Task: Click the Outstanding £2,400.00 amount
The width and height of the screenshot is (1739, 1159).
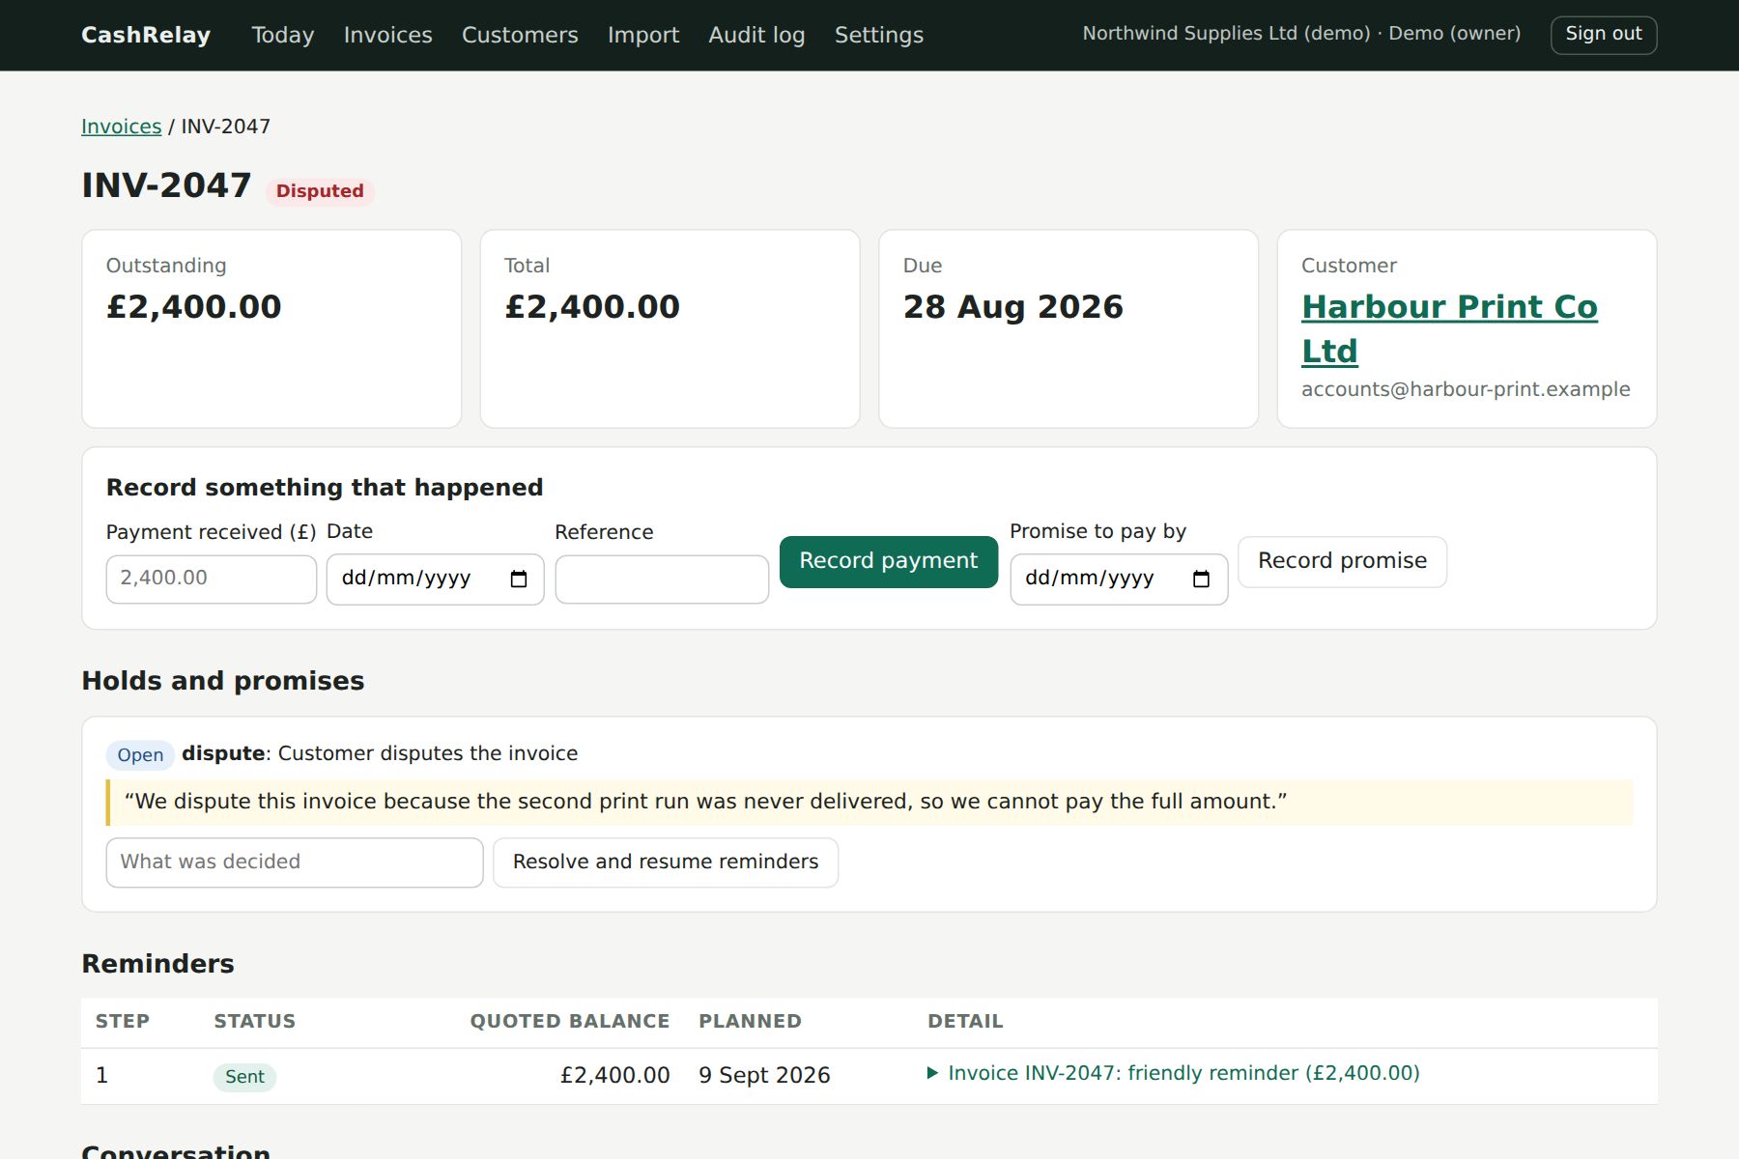Action: point(194,307)
